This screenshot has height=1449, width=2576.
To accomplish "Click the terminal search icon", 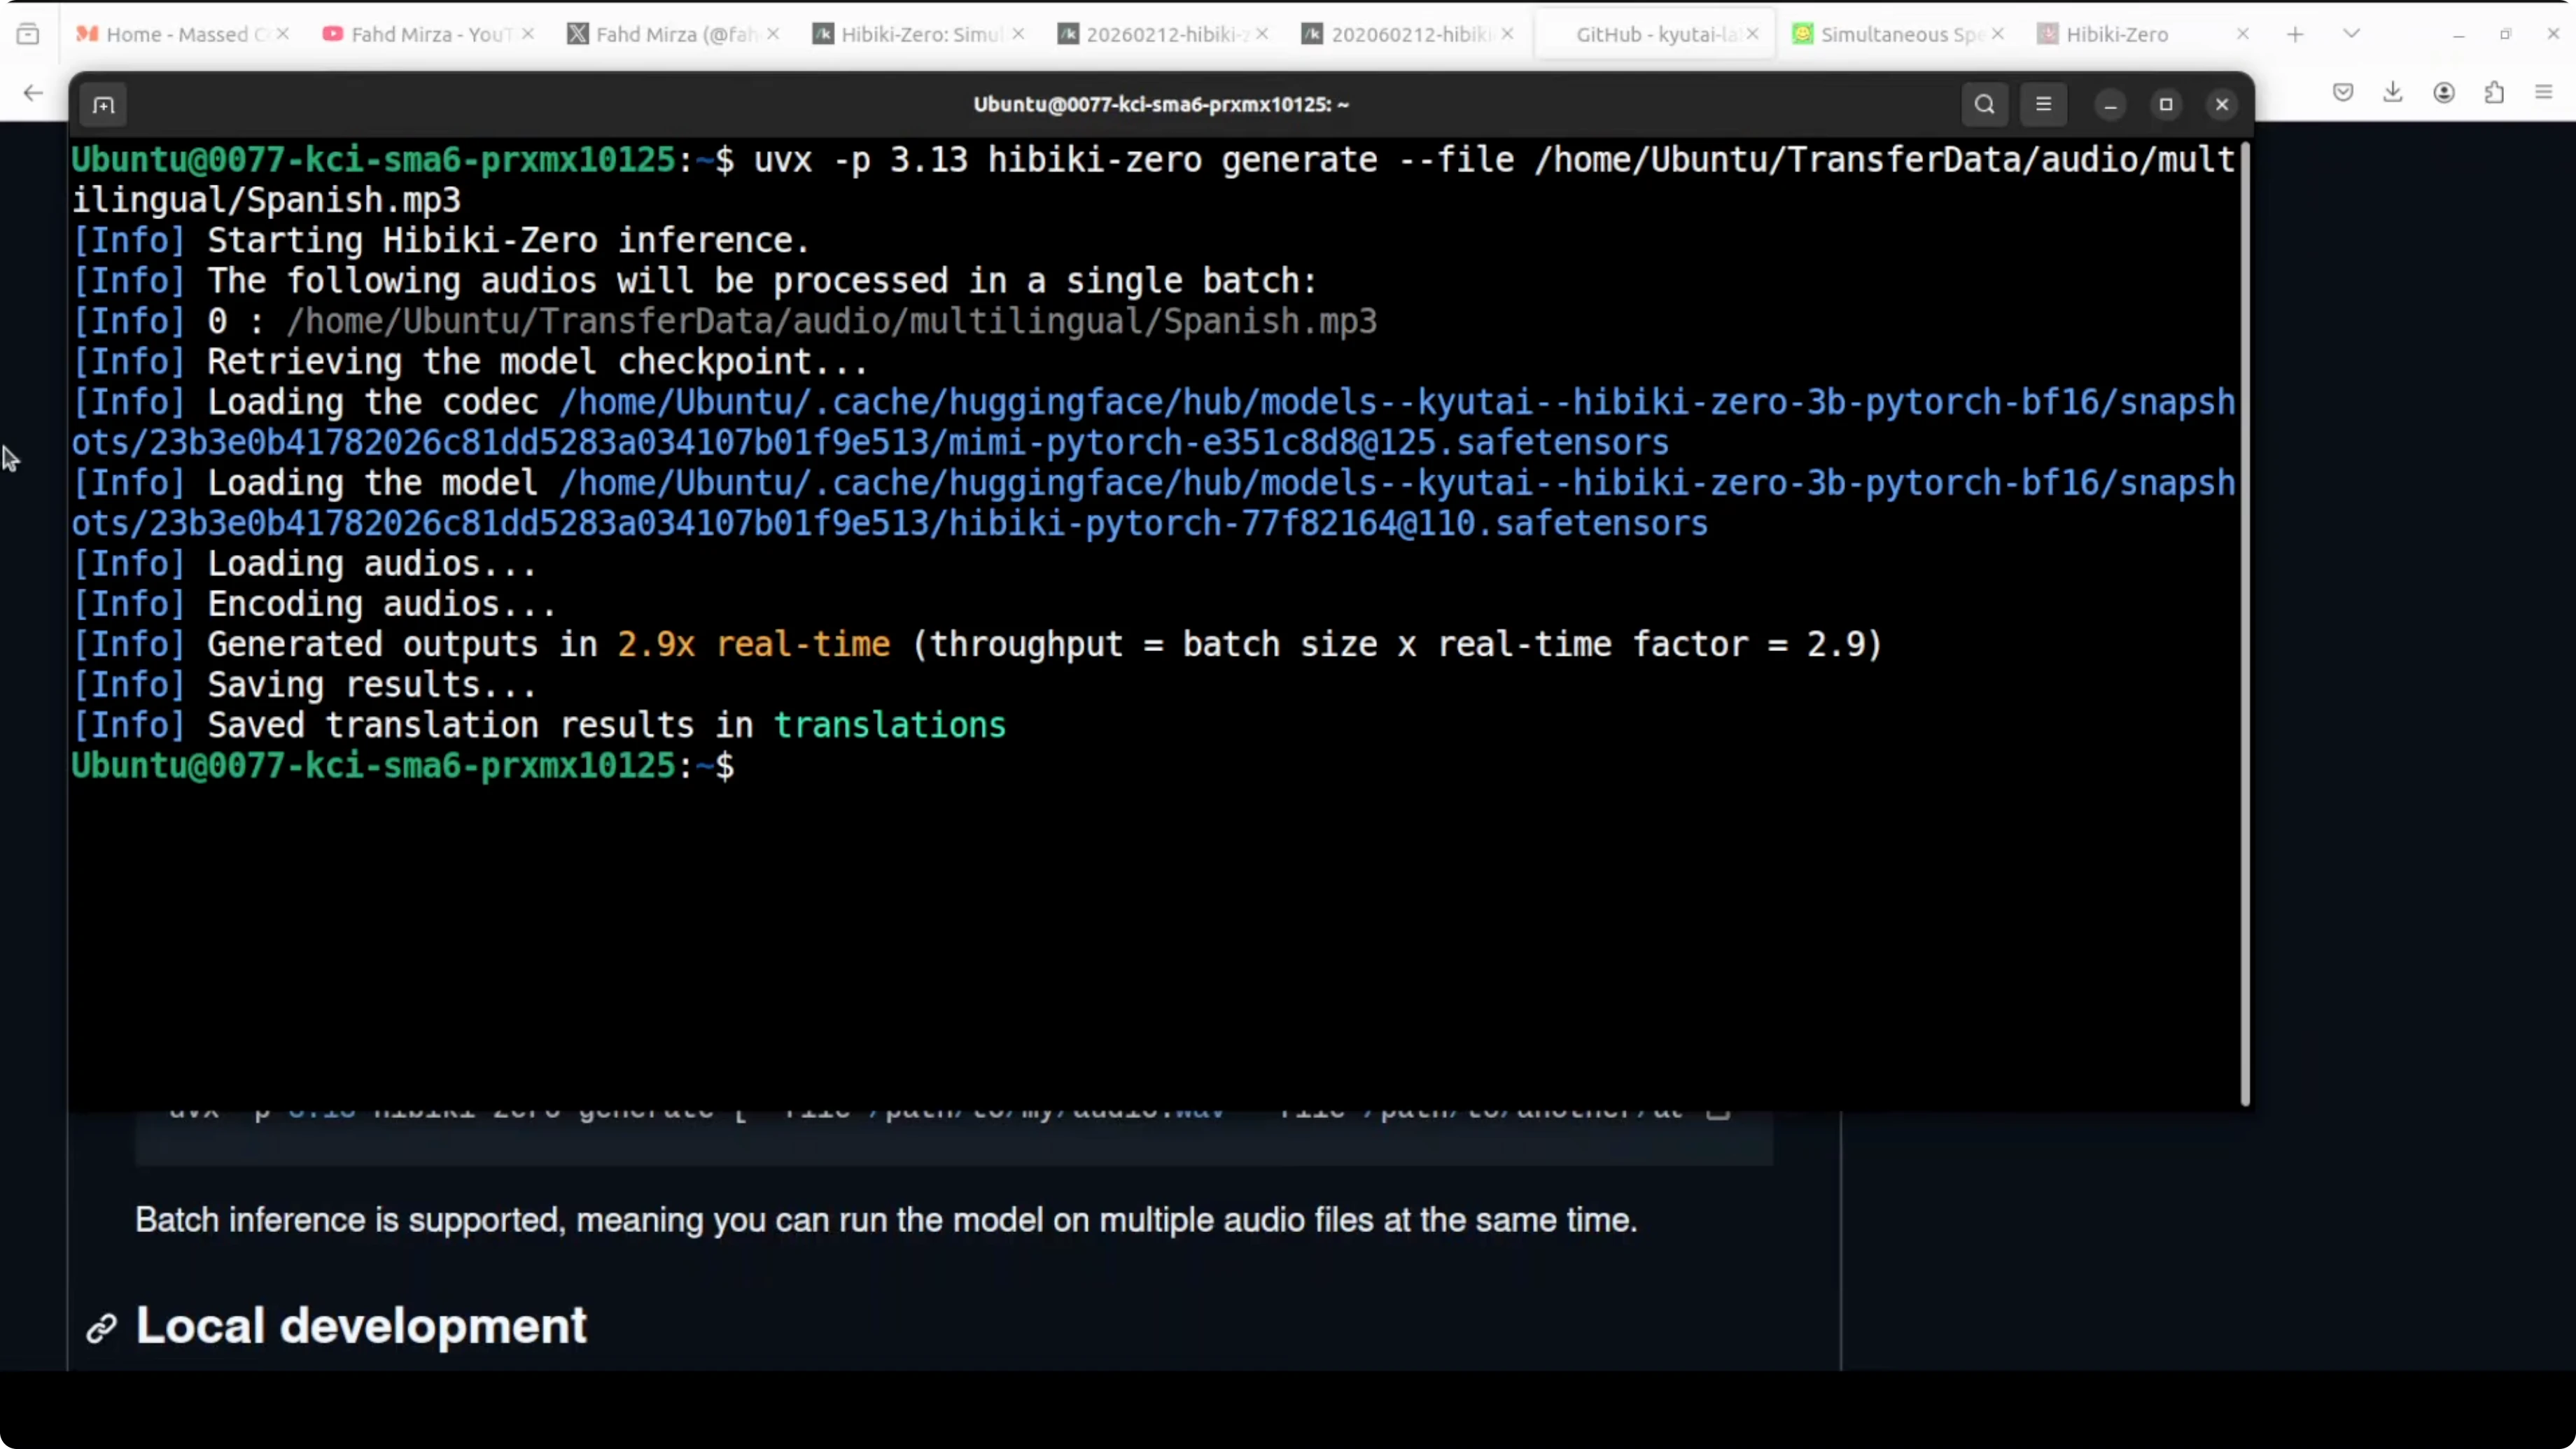I will point(1984,104).
